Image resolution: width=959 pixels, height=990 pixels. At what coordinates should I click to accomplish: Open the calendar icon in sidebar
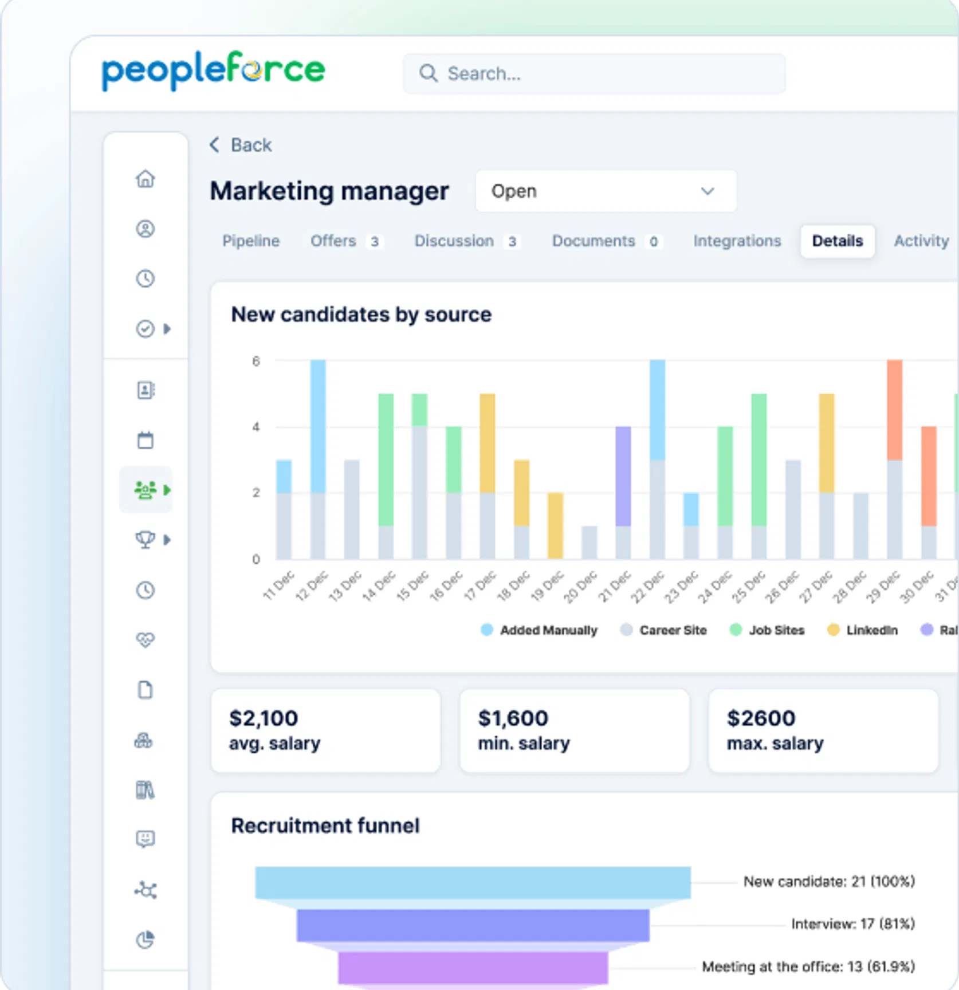click(146, 440)
